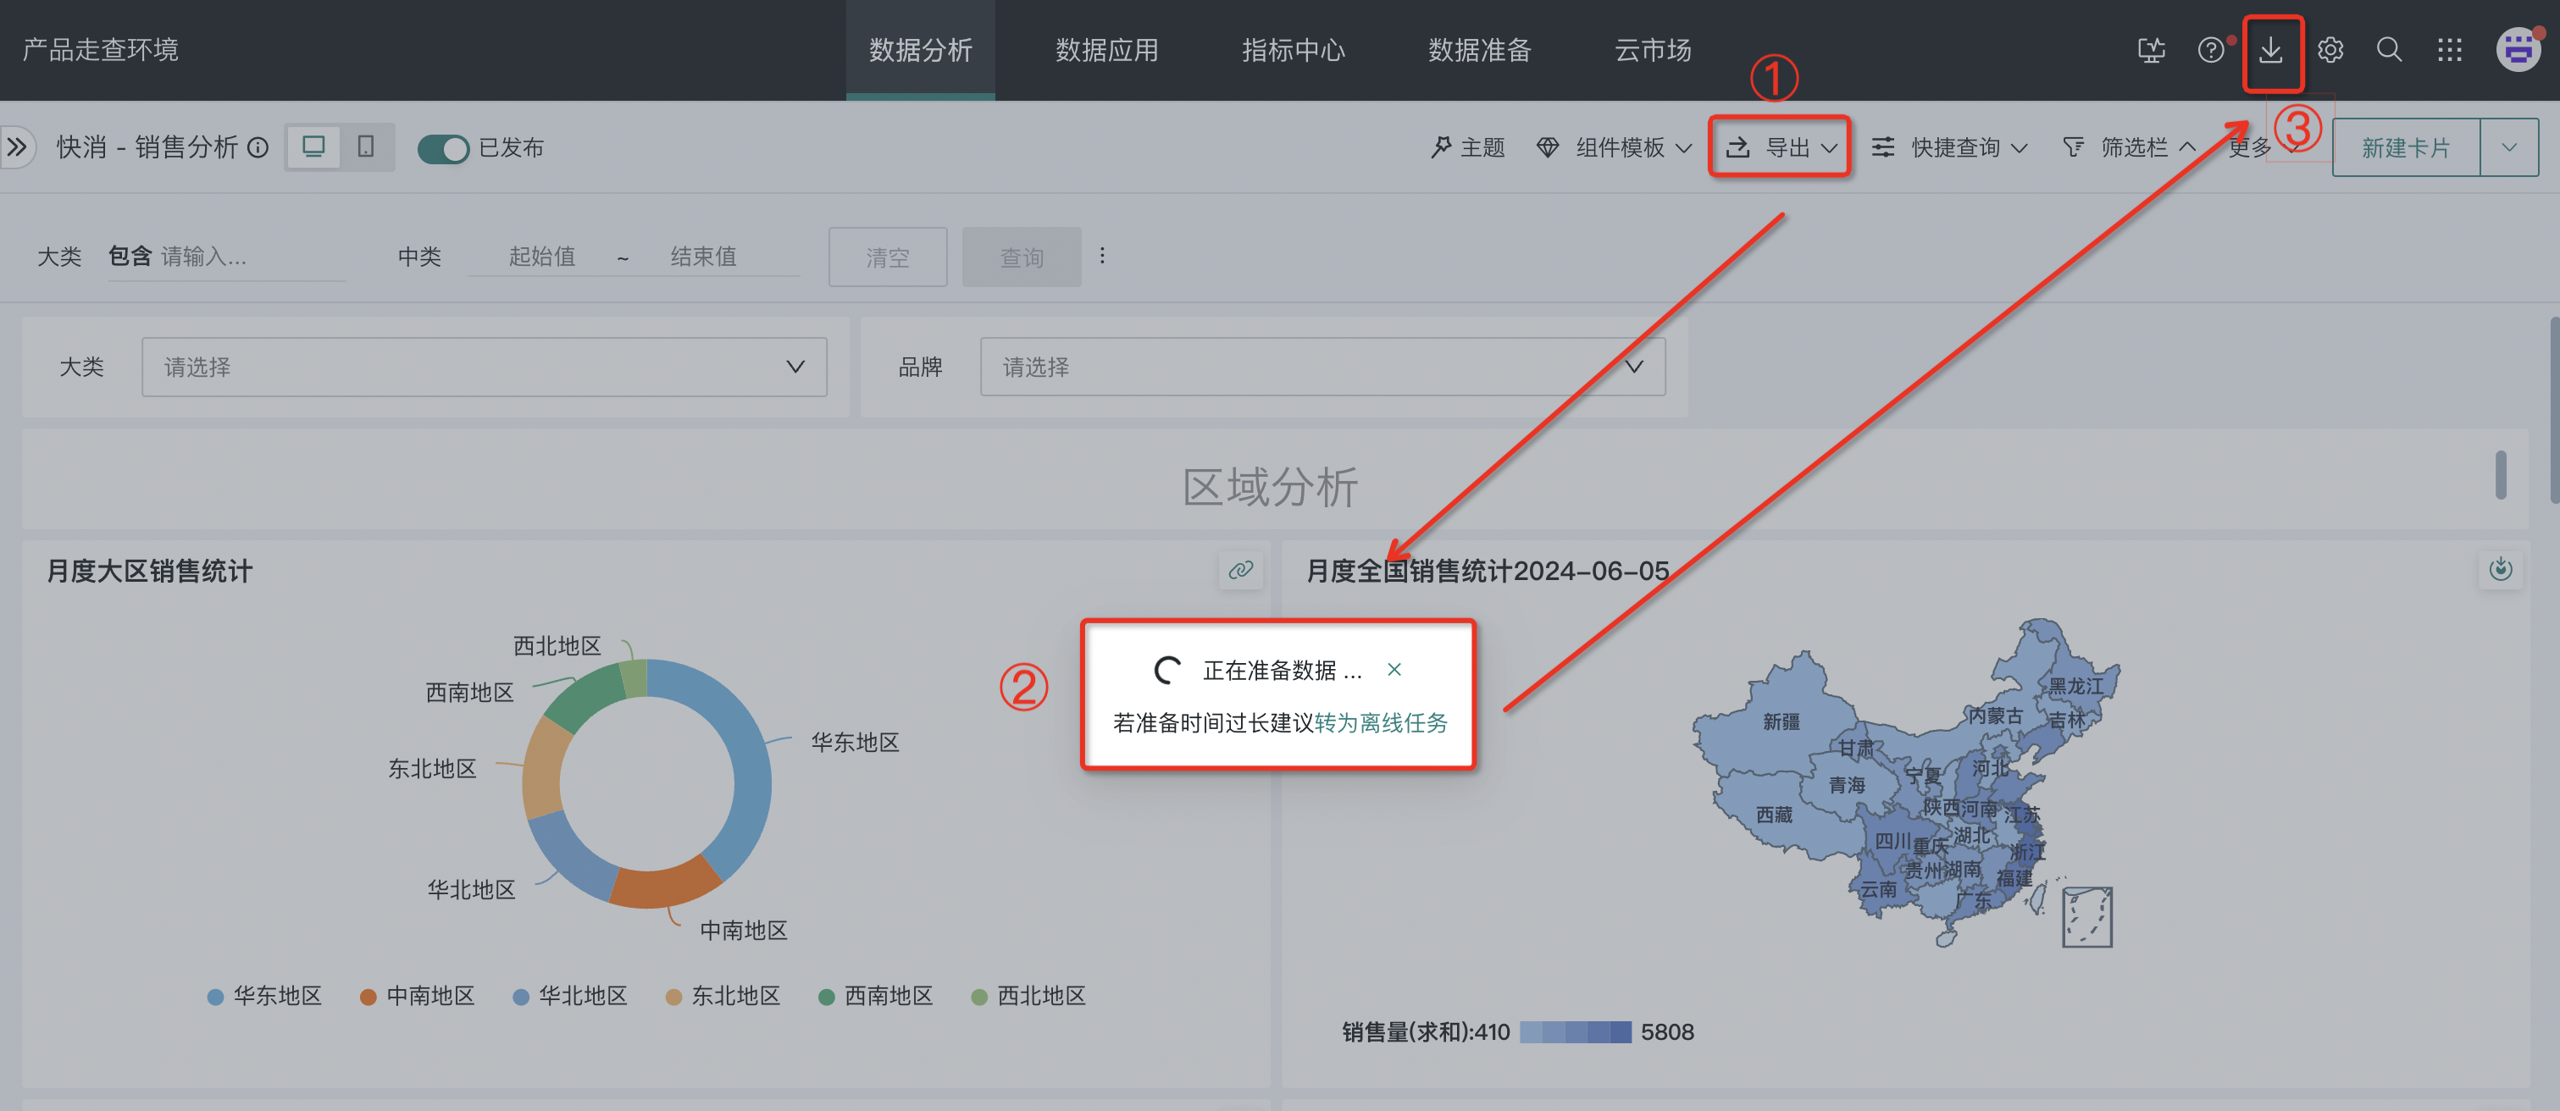Click the search magnifier icon

click(x=2389, y=50)
